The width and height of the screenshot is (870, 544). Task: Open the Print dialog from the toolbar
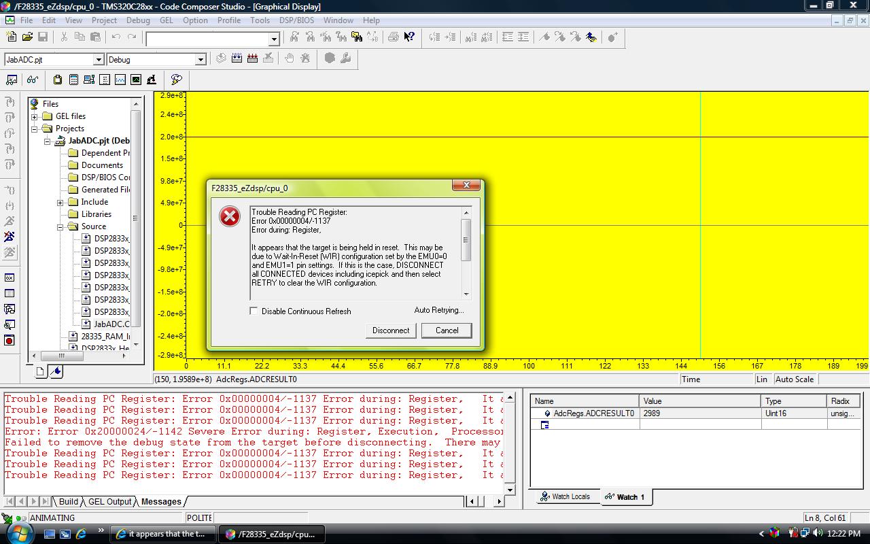[394, 37]
